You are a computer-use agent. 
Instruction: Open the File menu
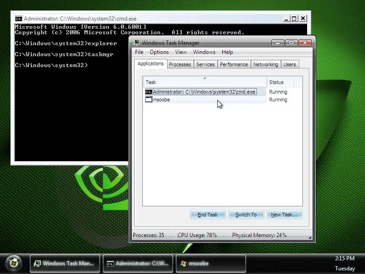coord(139,52)
